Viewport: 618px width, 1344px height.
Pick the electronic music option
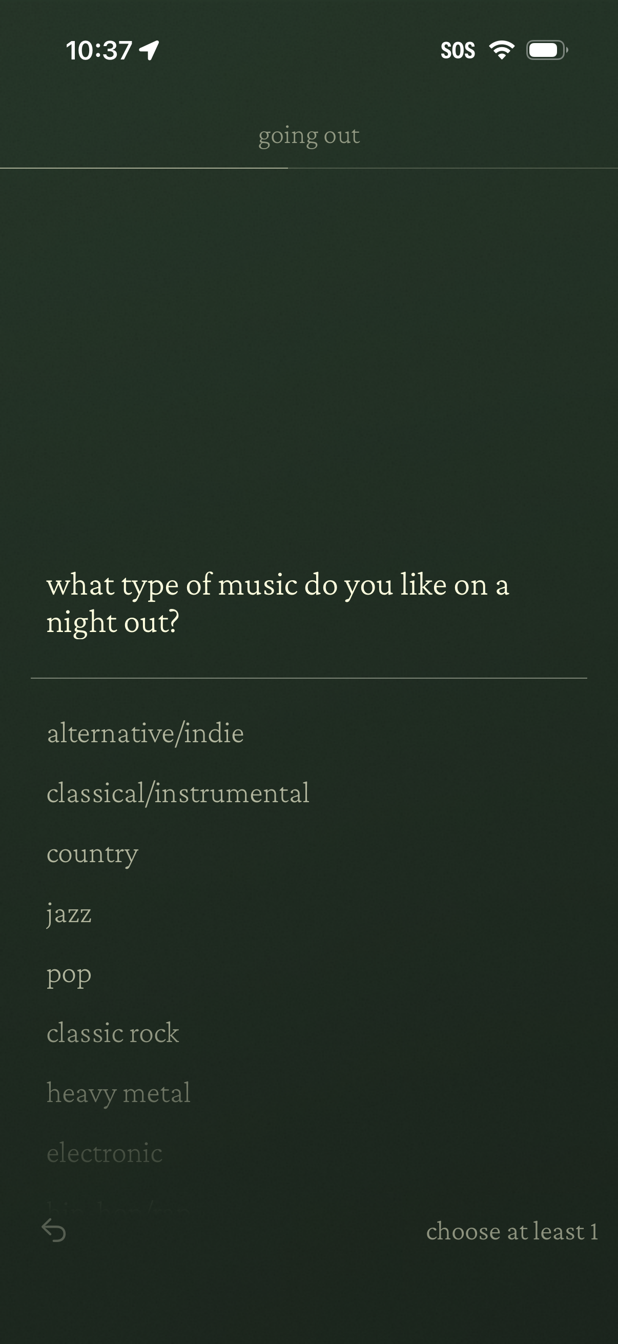coord(105,1152)
